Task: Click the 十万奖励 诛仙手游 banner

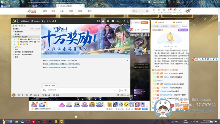Action: (86, 39)
